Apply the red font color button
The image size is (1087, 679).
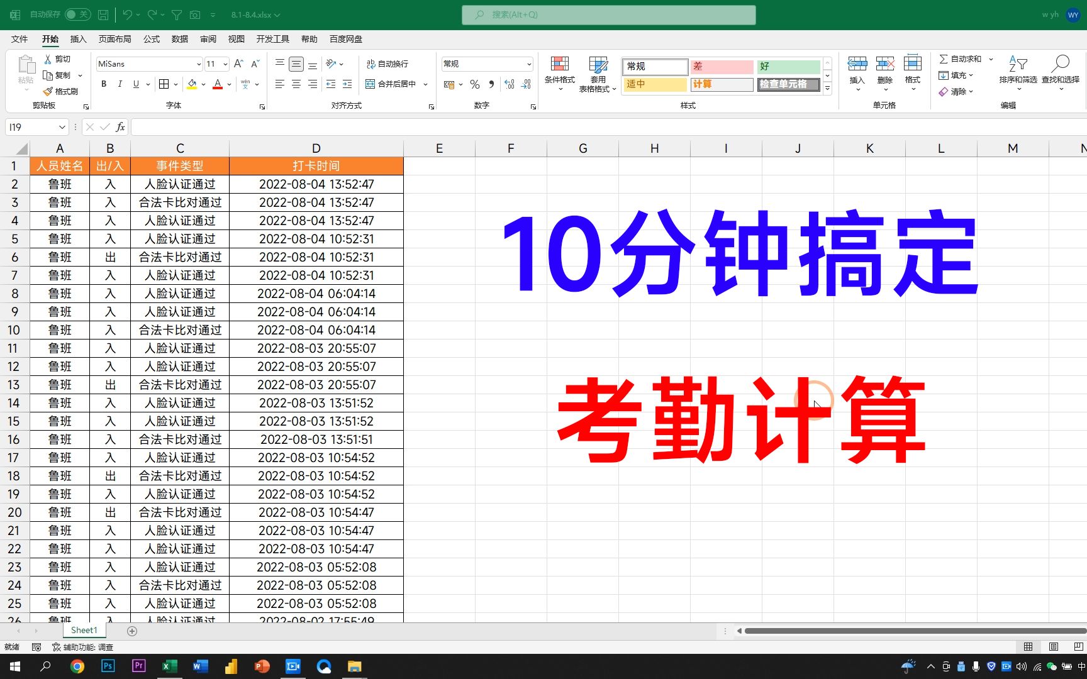(x=218, y=84)
